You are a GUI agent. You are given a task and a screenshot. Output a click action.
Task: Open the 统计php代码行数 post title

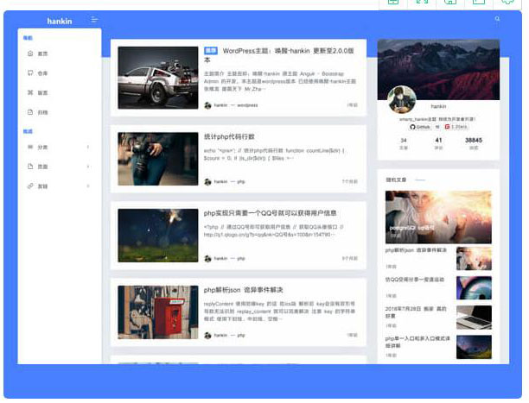229,136
